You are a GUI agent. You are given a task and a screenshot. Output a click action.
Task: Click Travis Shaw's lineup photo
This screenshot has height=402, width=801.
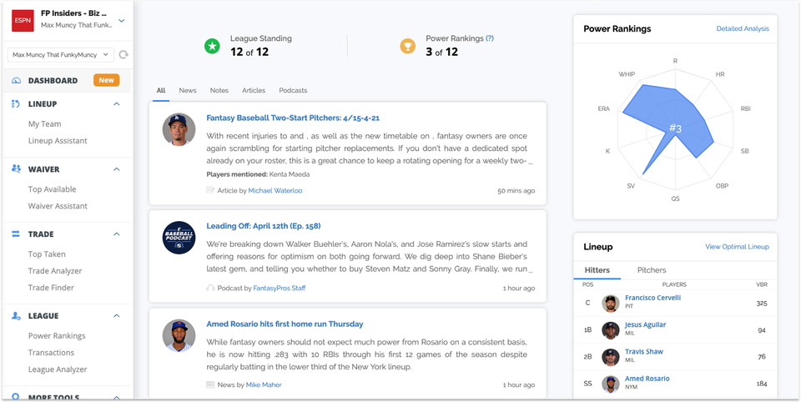point(611,357)
